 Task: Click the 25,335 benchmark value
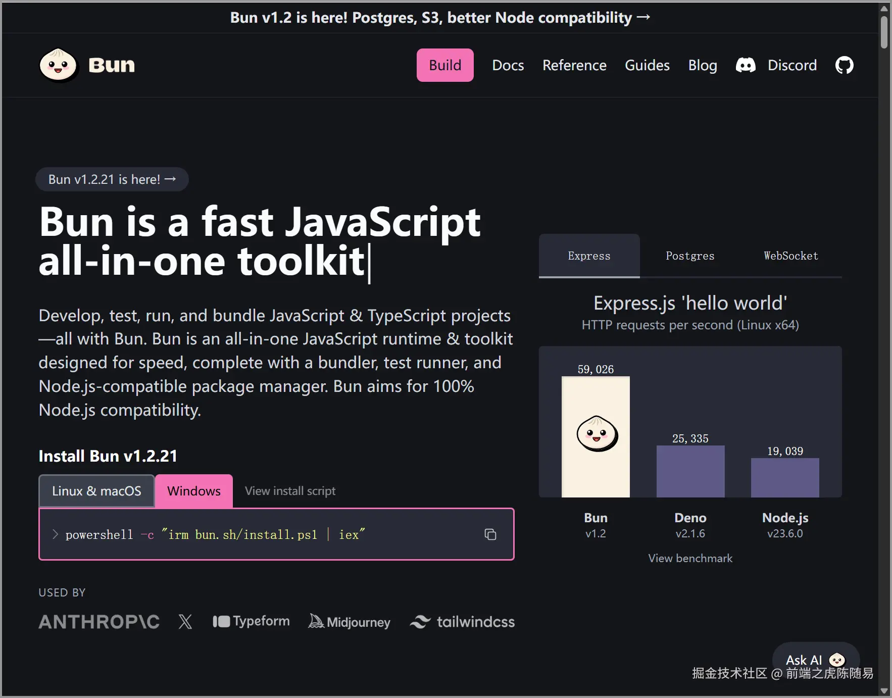(x=690, y=438)
